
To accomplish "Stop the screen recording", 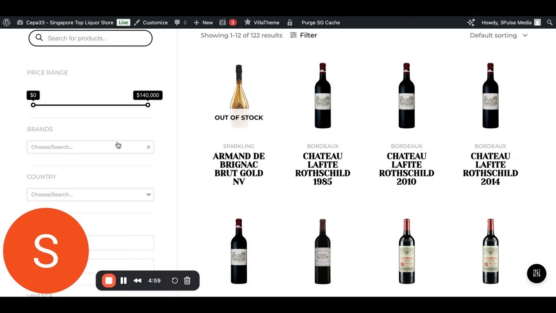I will 109,280.
